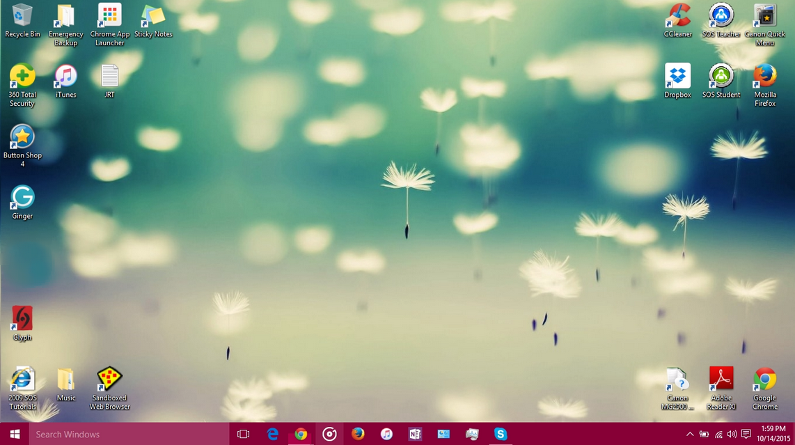Open Chrome App Launcher shortcut
The height and width of the screenshot is (445, 795).
[109, 25]
